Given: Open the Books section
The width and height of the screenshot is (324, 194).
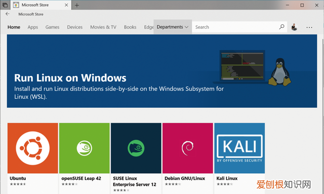Looking at the screenshot, I should (x=130, y=27).
